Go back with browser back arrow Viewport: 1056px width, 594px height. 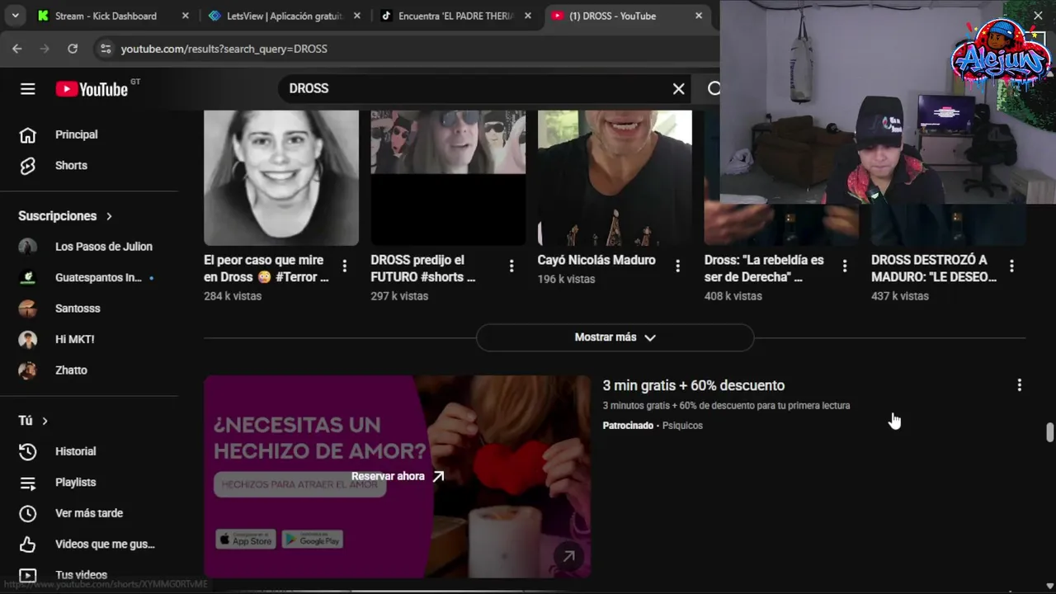[x=17, y=49]
